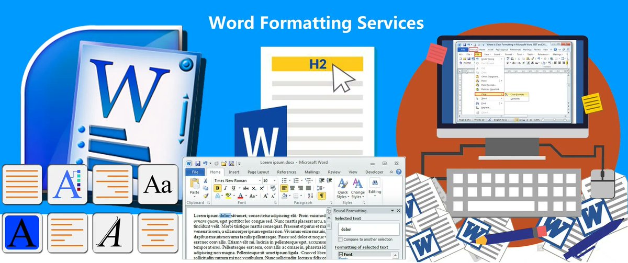Click the Aa font tile on left
This screenshot has height=263, width=628.
(x=157, y=184)
